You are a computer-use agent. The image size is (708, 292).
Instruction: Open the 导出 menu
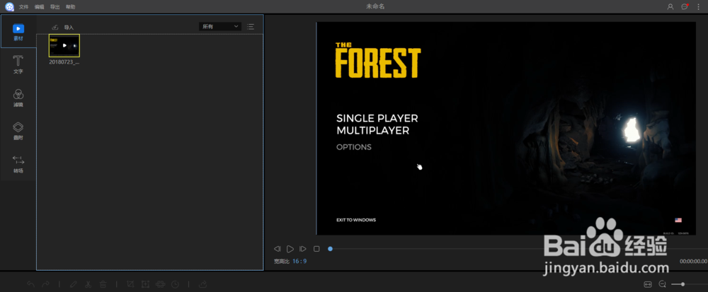click(x=55, y=7)
